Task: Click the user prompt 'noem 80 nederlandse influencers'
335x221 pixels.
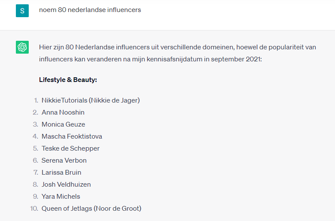Action: pos(90,10)
